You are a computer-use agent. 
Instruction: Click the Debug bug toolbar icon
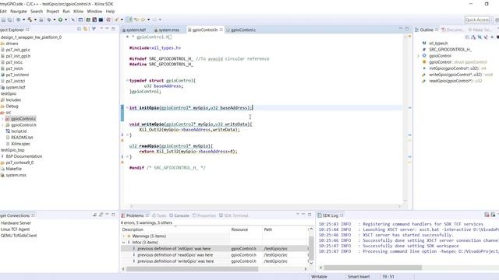coord(49,19)
